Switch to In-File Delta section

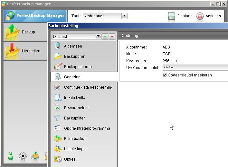[x=84, y=97]
